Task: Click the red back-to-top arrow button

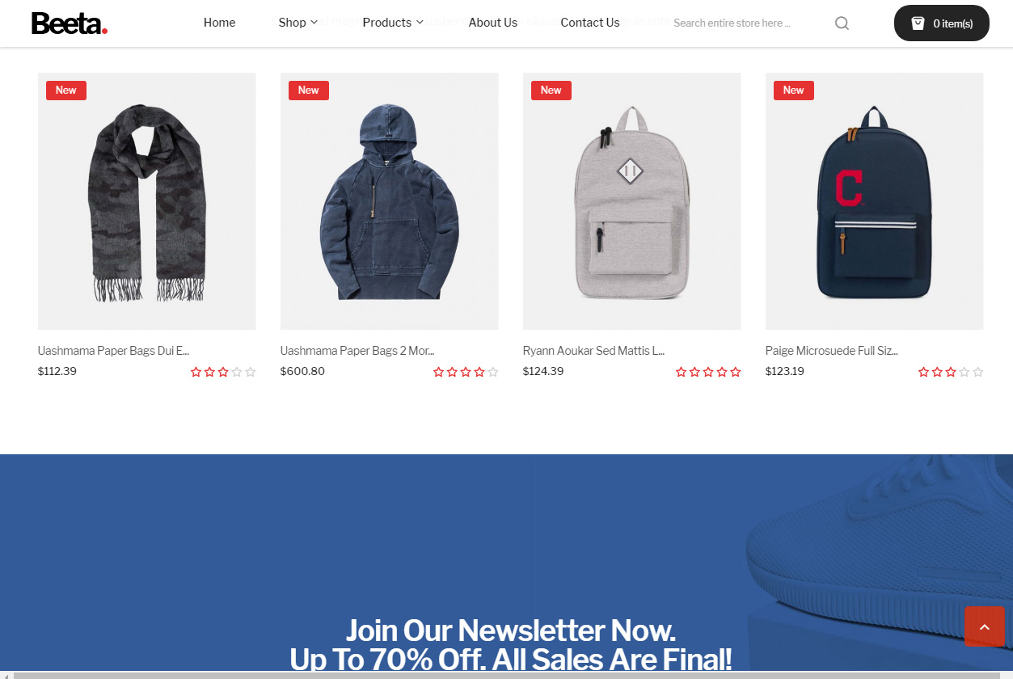Action: click(985, 626)
